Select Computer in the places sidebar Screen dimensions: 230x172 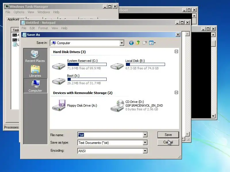point(35,86)
